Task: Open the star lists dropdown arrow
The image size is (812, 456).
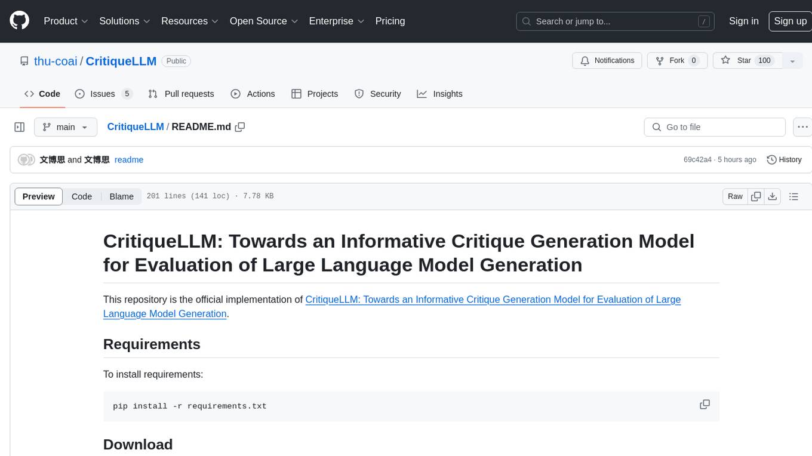Action: pos(792,61)
